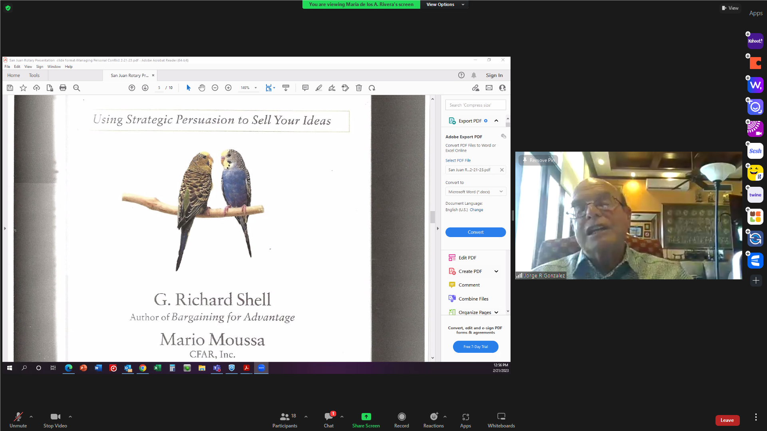Collapse the Export PDF section

pos(496,121)
